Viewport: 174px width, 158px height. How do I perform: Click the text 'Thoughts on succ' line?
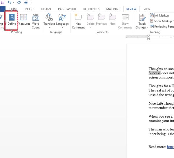click(x=161, y=69)
